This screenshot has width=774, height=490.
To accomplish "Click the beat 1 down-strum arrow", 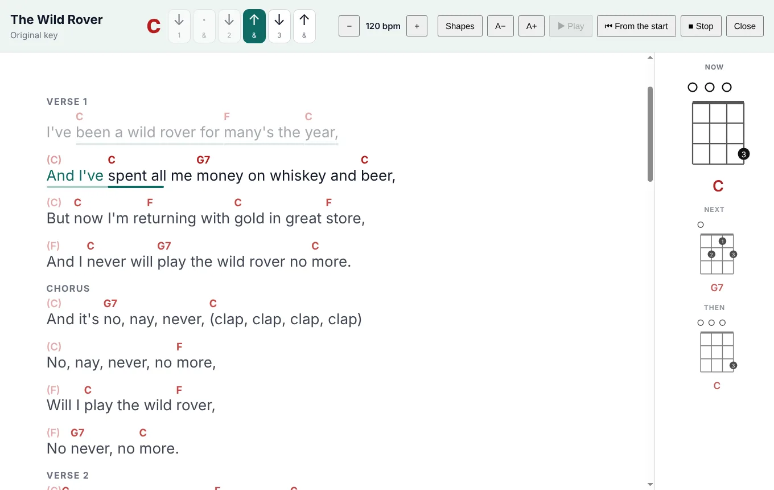I will pos(179,26).
